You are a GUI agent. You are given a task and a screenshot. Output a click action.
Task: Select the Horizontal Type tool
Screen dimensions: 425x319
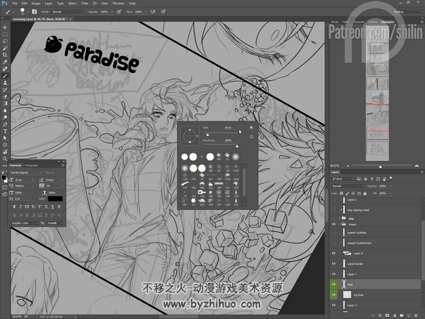coord(5,131)
